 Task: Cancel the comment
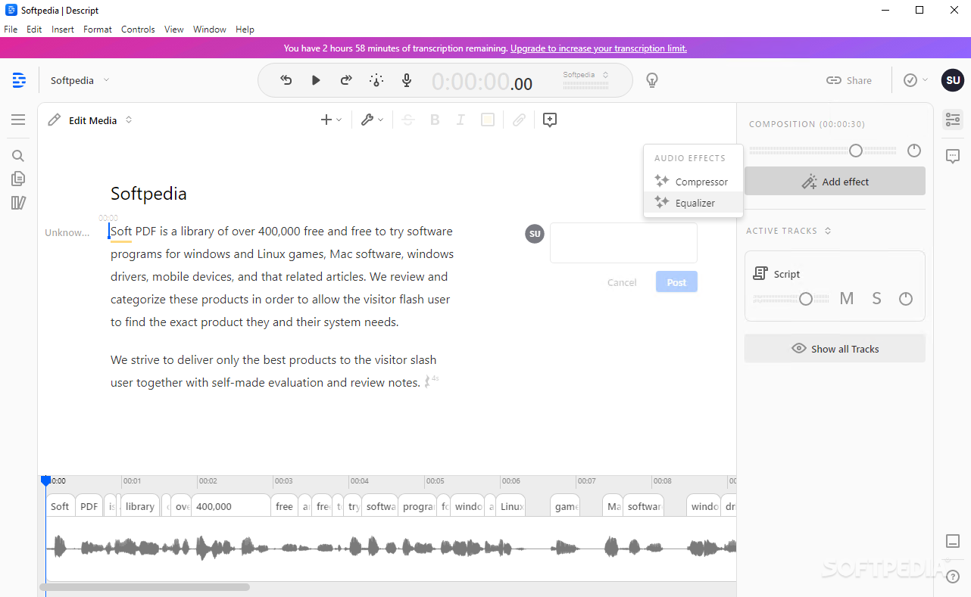coord(622,282)
